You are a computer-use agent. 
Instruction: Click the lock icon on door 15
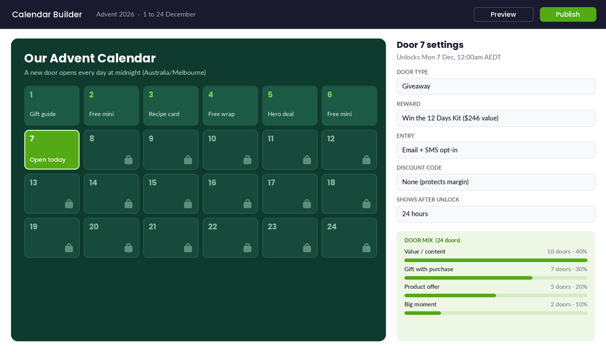tap(188, 204)
